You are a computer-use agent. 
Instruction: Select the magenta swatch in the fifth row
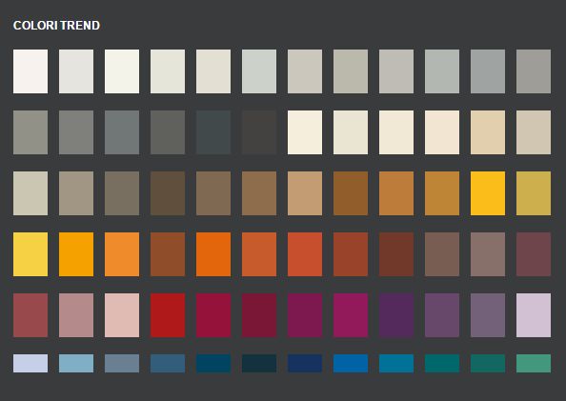(351, 315)
